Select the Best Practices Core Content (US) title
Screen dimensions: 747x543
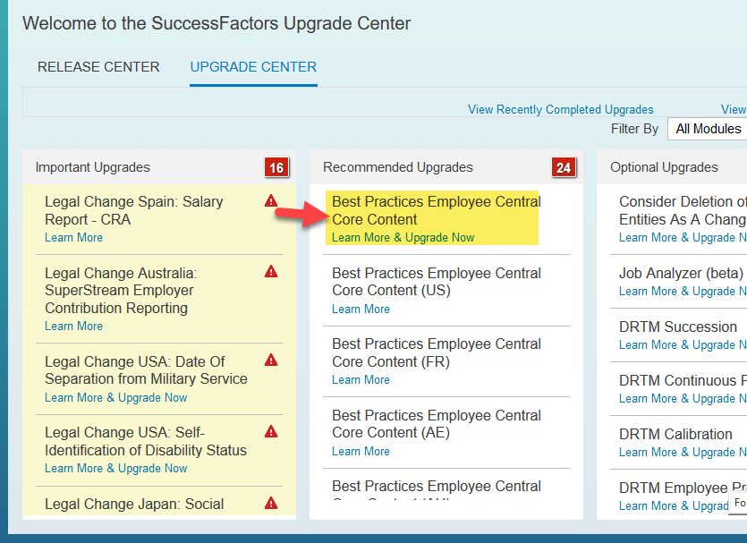(437, 282)
